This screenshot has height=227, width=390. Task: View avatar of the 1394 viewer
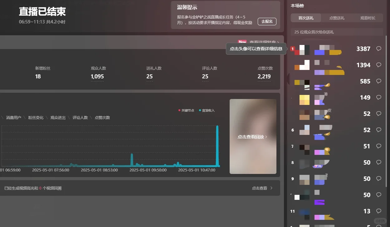coord(302,65)
